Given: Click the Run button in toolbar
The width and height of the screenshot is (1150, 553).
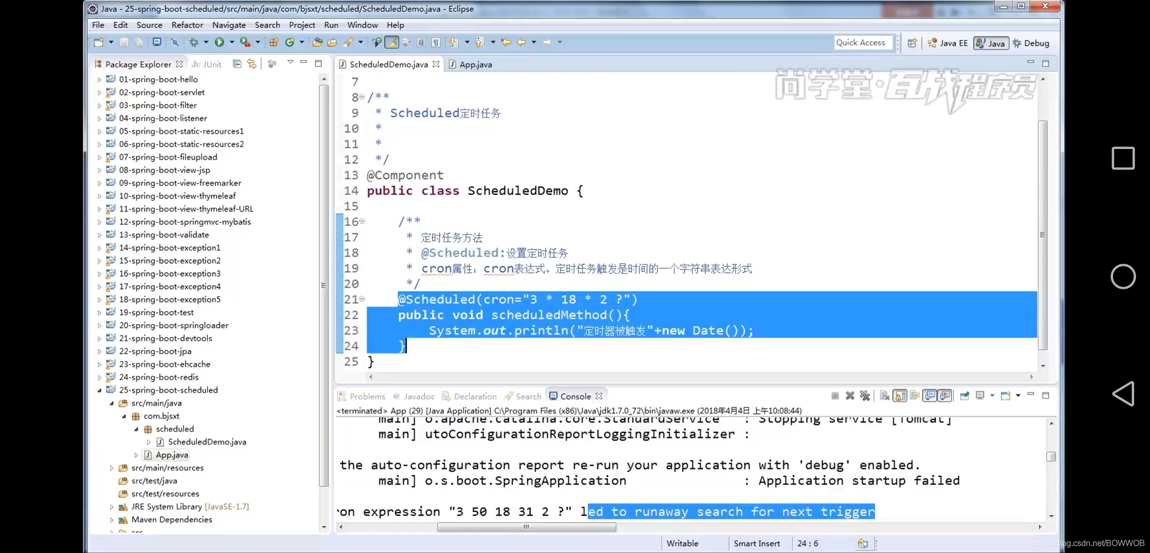Looking at the screenshot, I should (218, 42).
